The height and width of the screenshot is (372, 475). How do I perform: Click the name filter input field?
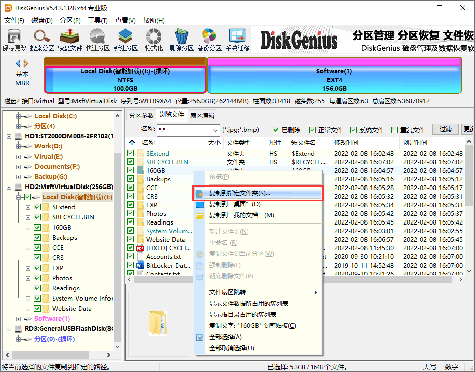[185, 131]
